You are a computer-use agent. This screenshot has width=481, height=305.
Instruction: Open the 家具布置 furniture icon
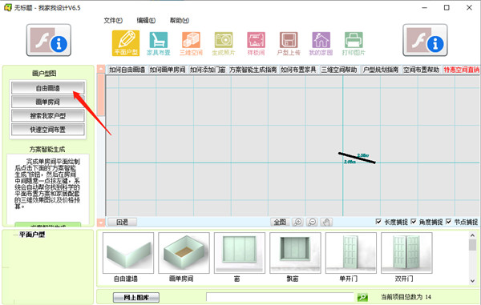tap(158, 43)
